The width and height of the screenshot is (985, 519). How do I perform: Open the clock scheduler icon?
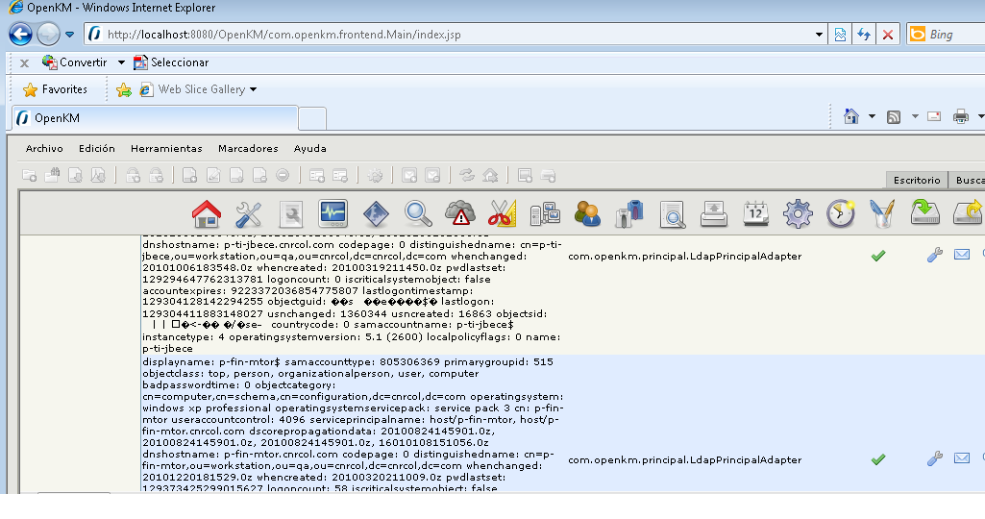(x=841, y=214)
